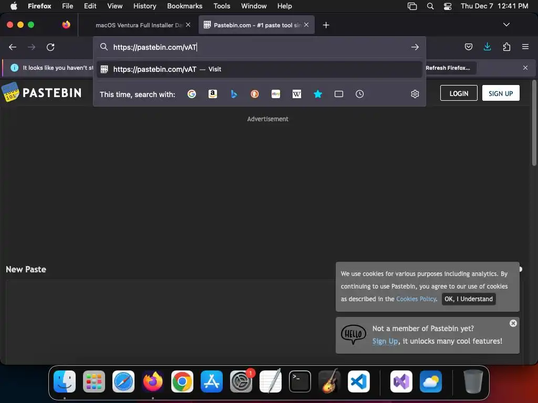
Task: Click the page vertical scrollbar
Action: point(534,123)
